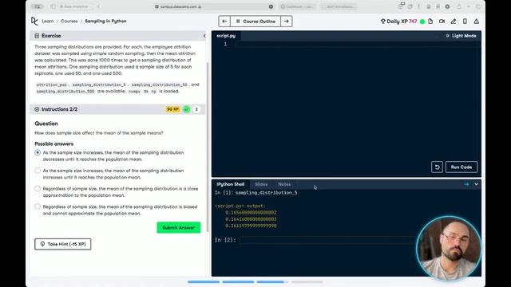This screenshot has width=511, height=287.
Task: Click the Submit Answer button
Action: click(179, 227)
